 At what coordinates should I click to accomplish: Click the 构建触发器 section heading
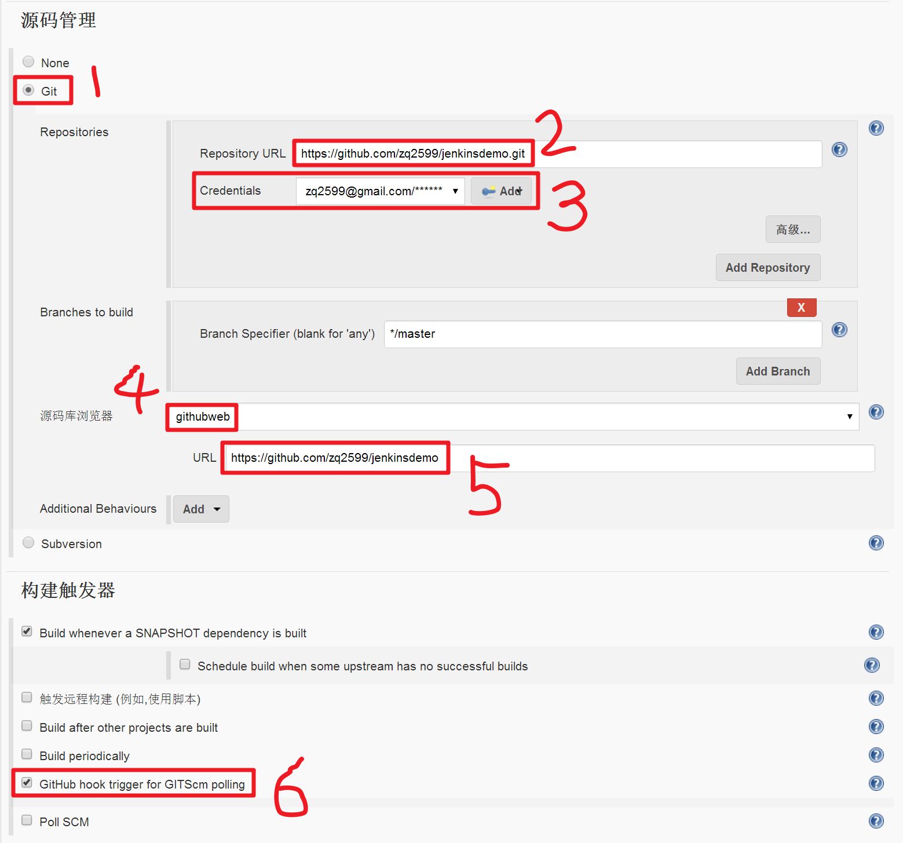pos(68,590)
